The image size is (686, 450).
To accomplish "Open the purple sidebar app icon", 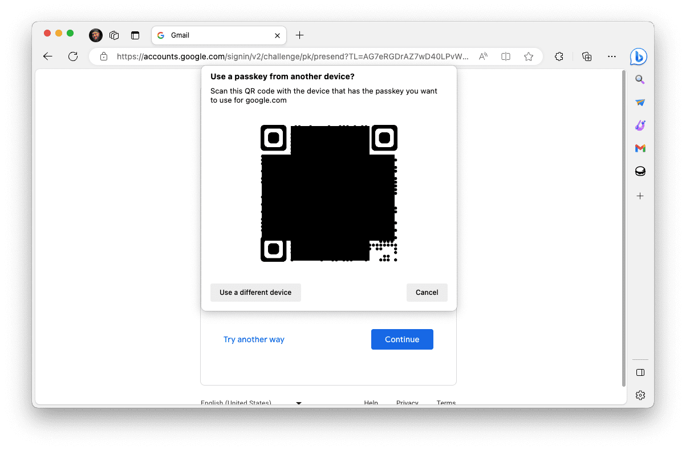I will (x=640, y=125).
